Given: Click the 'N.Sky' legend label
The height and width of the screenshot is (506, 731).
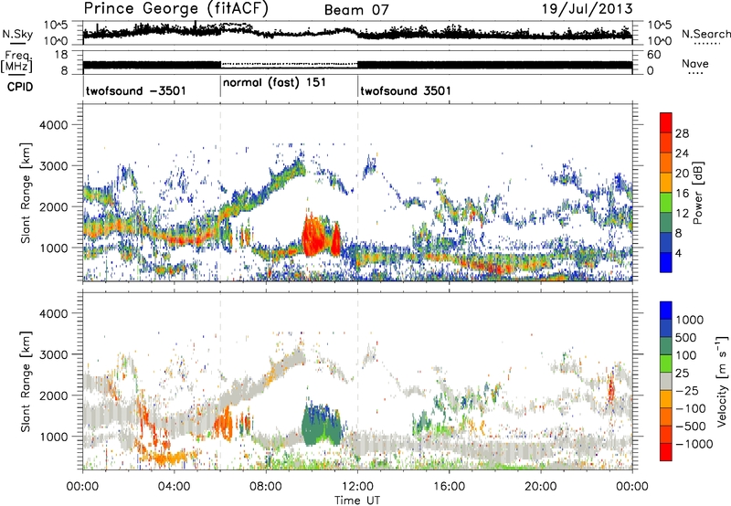Looking at the screenshot, I should 17,34.
